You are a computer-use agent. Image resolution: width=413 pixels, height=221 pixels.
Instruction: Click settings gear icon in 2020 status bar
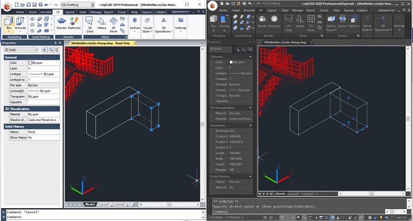pyautogui.click(x=370, y=217)
